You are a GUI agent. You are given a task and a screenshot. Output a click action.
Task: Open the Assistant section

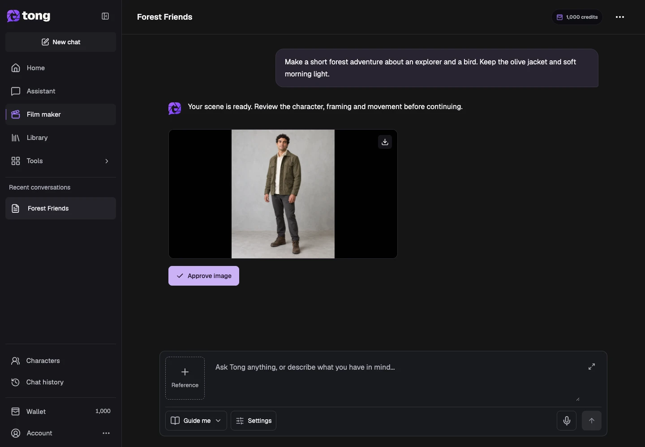point(61,91)
